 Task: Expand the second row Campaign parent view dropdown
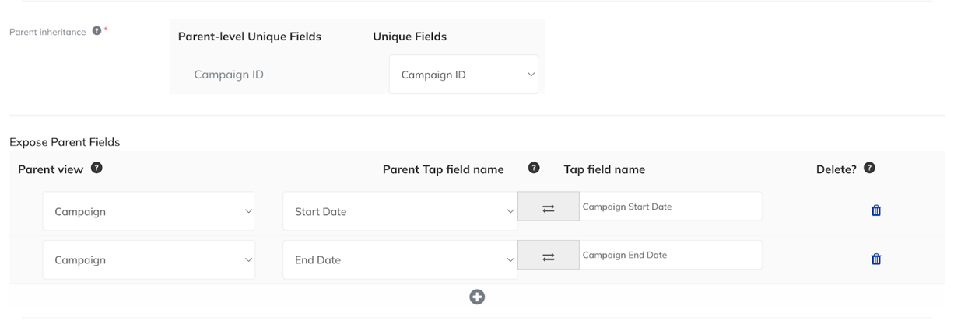tap(149, 259)
